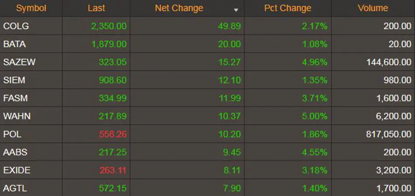Sort by the Last column header
The image size is (415, 196).
pyautogui.click(x=96, y=8)
